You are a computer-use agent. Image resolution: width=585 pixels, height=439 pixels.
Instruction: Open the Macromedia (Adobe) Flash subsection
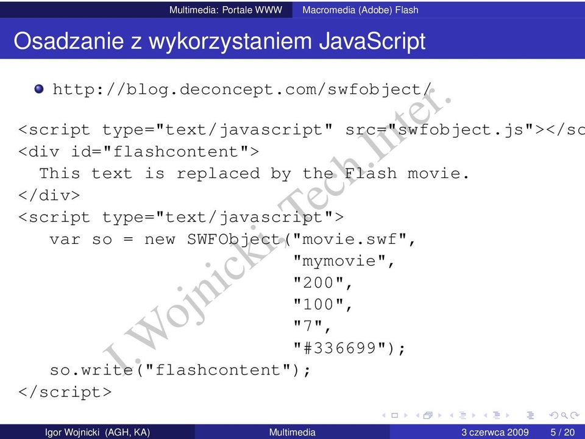(360, 10)
